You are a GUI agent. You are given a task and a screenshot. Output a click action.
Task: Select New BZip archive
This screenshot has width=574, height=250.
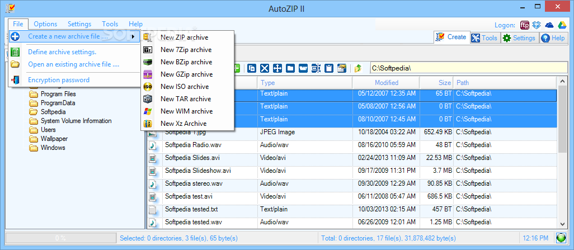pyautogui.click(x=187, y=62)
